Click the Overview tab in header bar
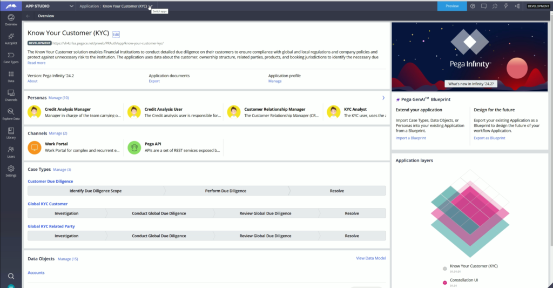 click(x=46, y=16)
